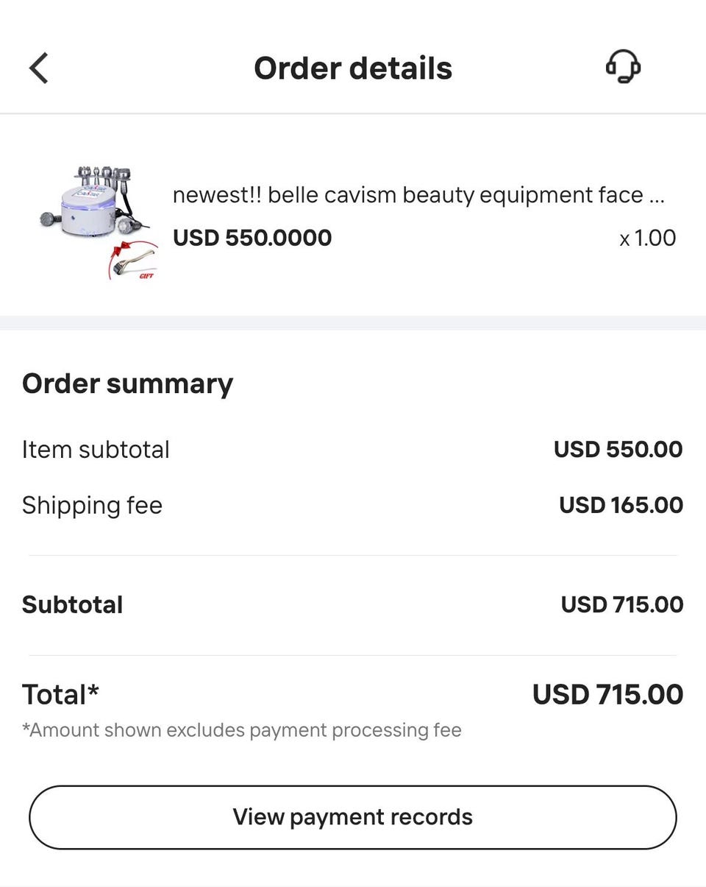Click the USD 165.00 shipping amount

click(621, 505)
